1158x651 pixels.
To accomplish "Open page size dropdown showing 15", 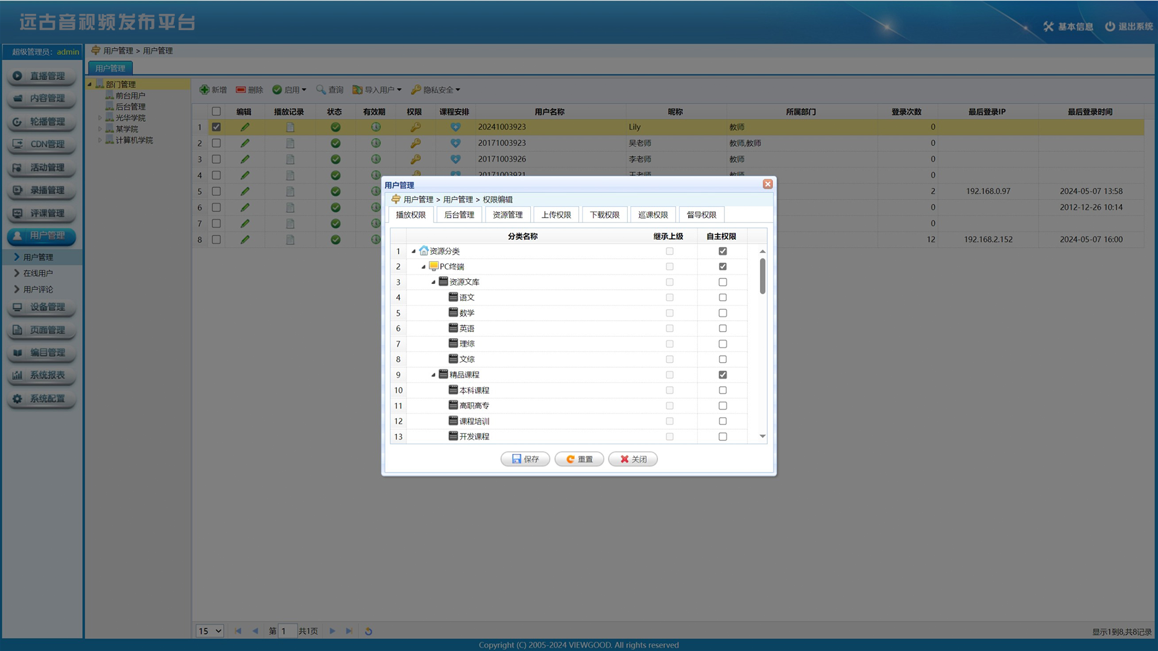I will [x=210, y=631].
